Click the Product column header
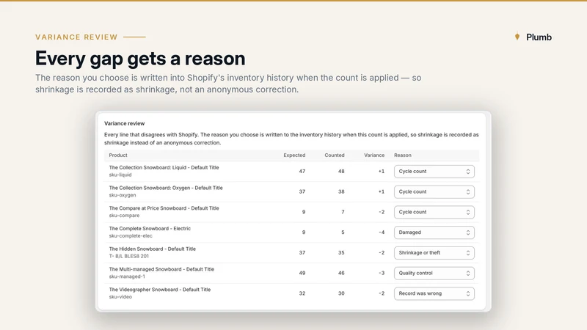Screen dimensions: 587x330 118,155
